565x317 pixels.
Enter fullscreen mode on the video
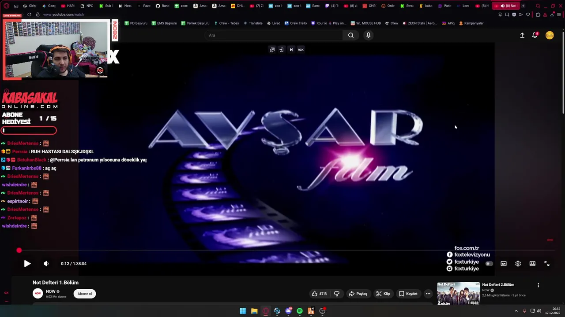(x=547, y=263)
